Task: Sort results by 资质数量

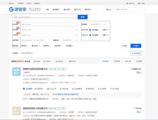Action: pos(117,61)
